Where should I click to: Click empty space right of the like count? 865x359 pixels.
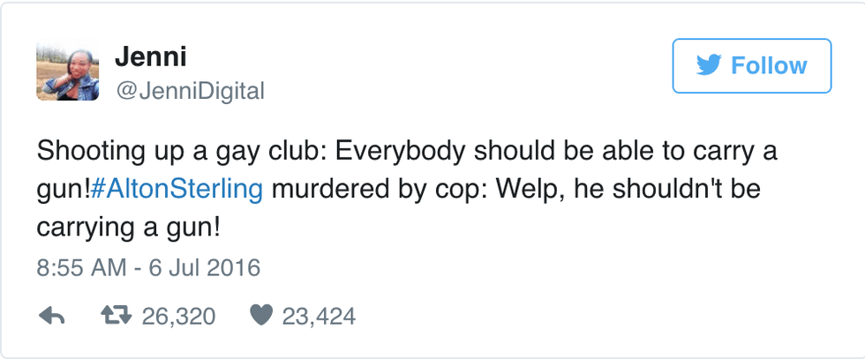coord(574,316)
